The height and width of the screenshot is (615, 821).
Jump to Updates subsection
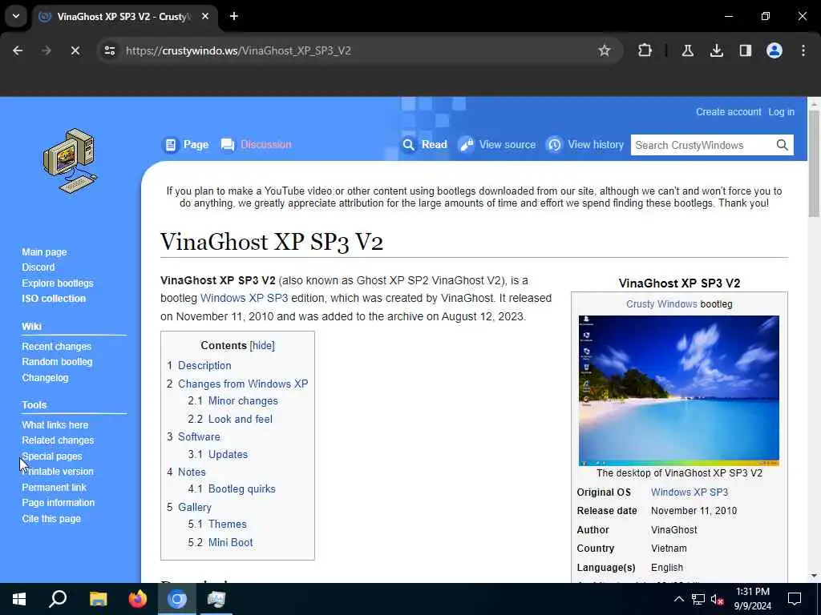[228, 455]
